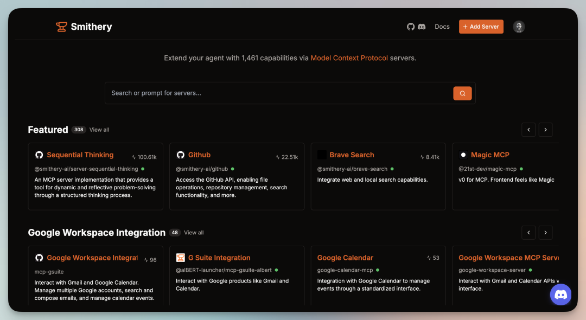Open the Sequential Thinking server title
This screenshot has height=320, width=586.
click(80, 155)
